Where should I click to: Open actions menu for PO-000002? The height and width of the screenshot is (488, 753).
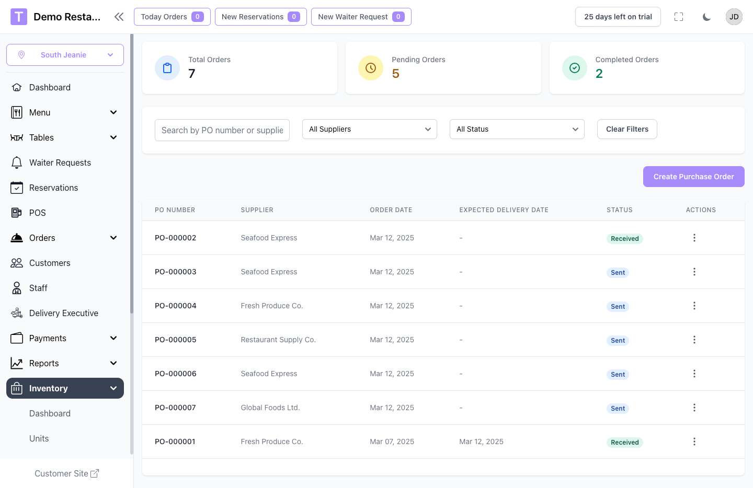pos(694,238)
